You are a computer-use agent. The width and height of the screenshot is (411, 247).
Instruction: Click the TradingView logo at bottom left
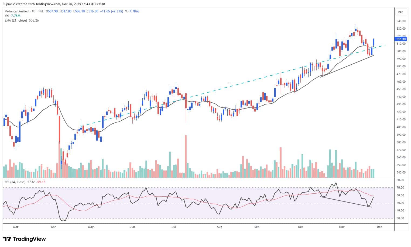coord(24,239)
